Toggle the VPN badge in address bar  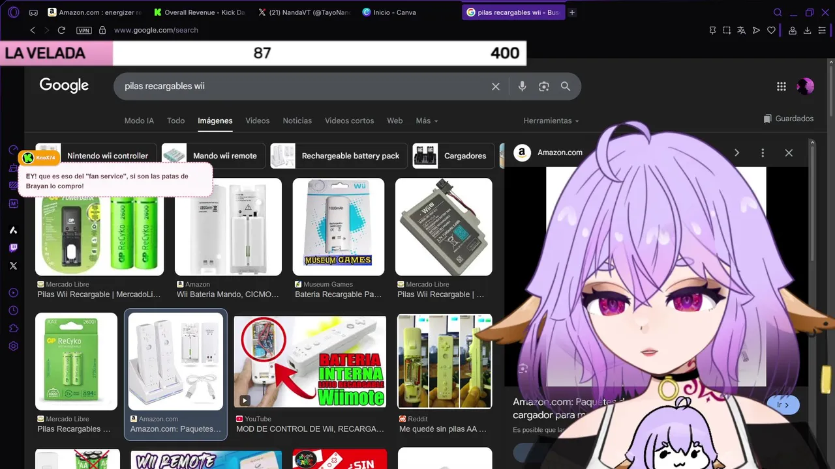point(84,30)
